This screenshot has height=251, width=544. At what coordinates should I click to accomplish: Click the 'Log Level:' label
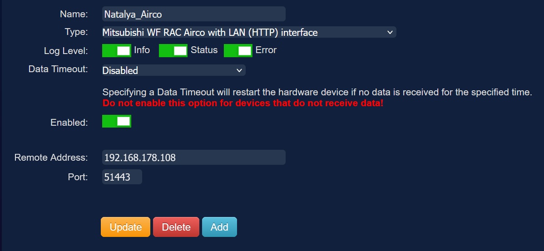point(66,51)
